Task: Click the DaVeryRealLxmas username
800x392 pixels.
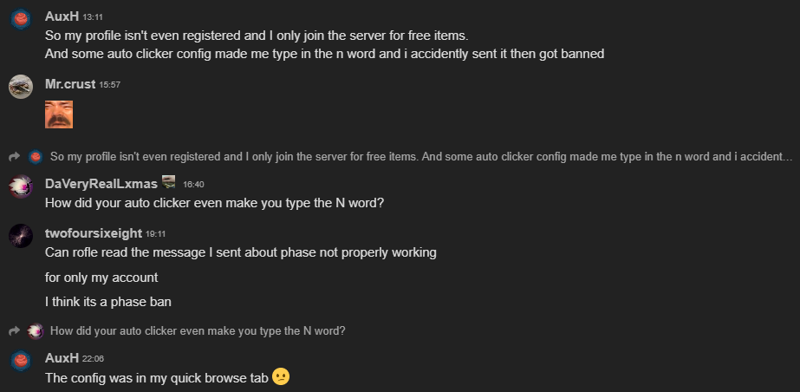Action: click(101, 184)
